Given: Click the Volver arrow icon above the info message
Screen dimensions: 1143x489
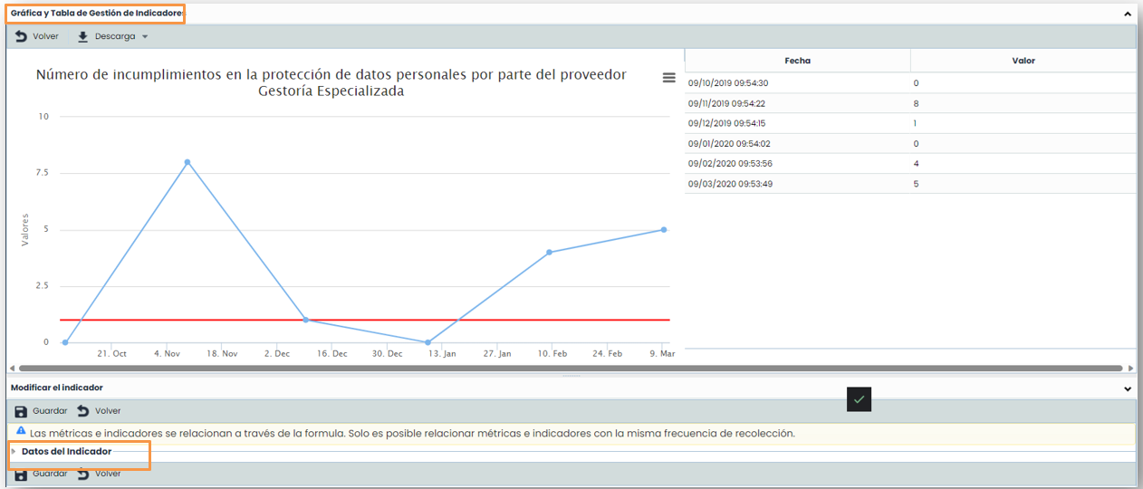Looking at the screenshot, I should point(83,411).
